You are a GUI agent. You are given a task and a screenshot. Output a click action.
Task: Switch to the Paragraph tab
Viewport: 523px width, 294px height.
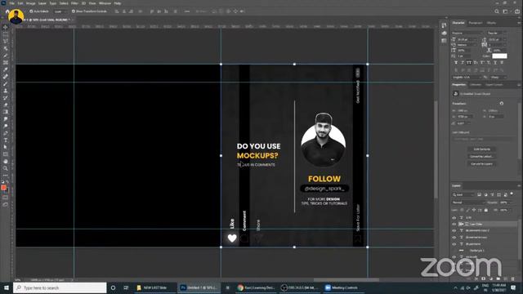476,23
